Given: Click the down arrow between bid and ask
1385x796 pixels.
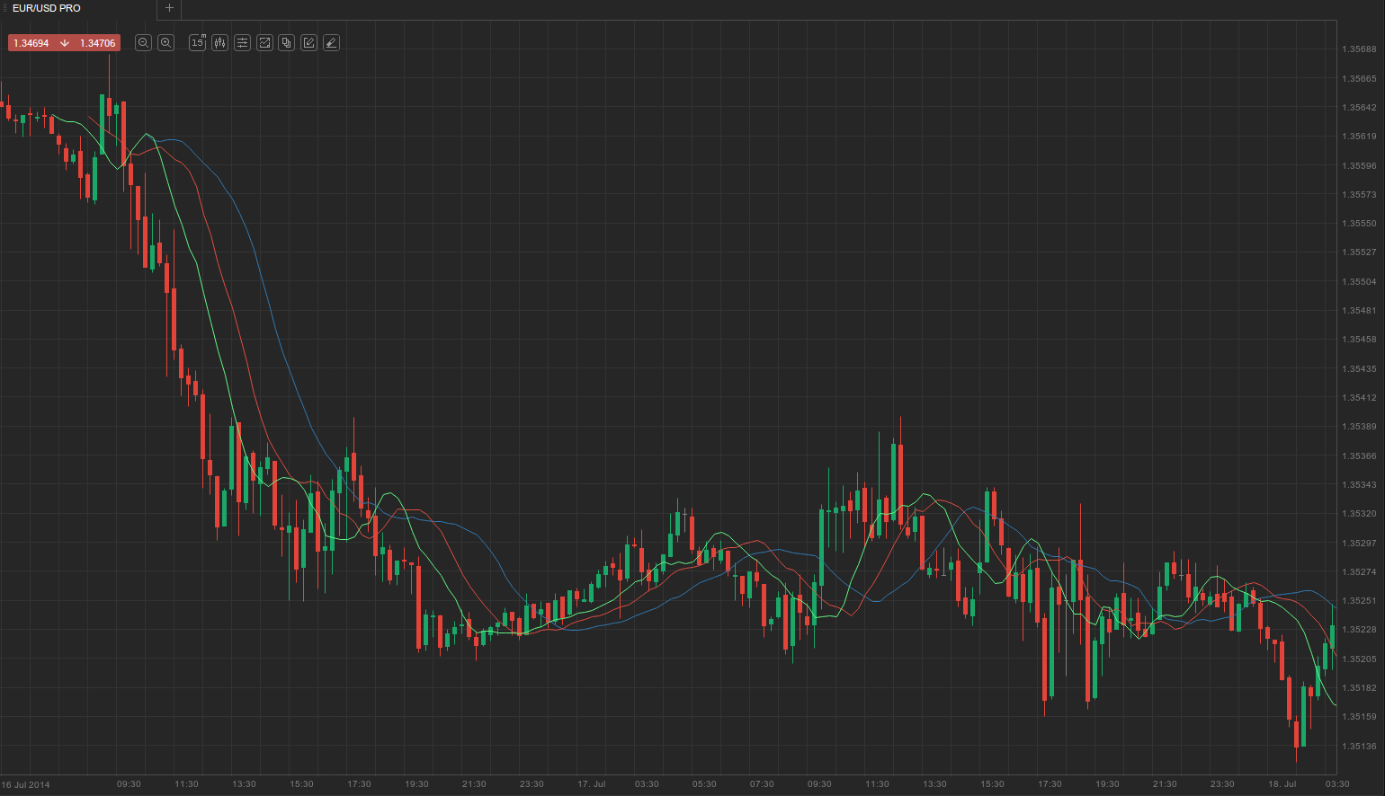Looking at the screenshot, I should coord(65,43).
